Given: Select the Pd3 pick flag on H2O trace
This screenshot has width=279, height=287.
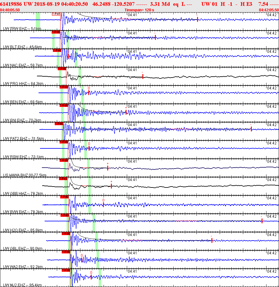Looking at the screenshot, I should (65, 215).
